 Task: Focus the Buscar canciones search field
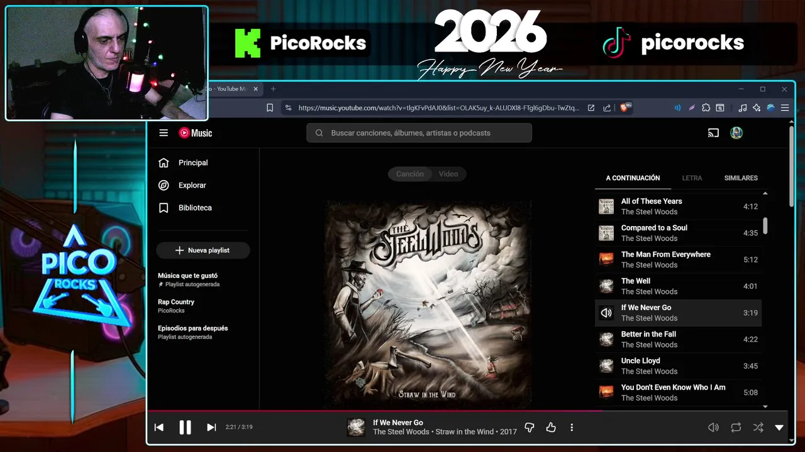[419, 132]
